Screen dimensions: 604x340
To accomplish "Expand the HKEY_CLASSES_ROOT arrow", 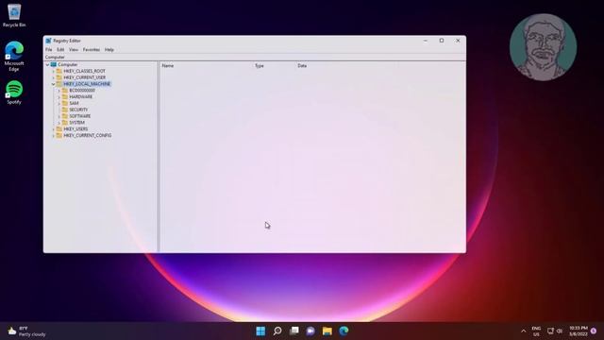I will (54, 72).
